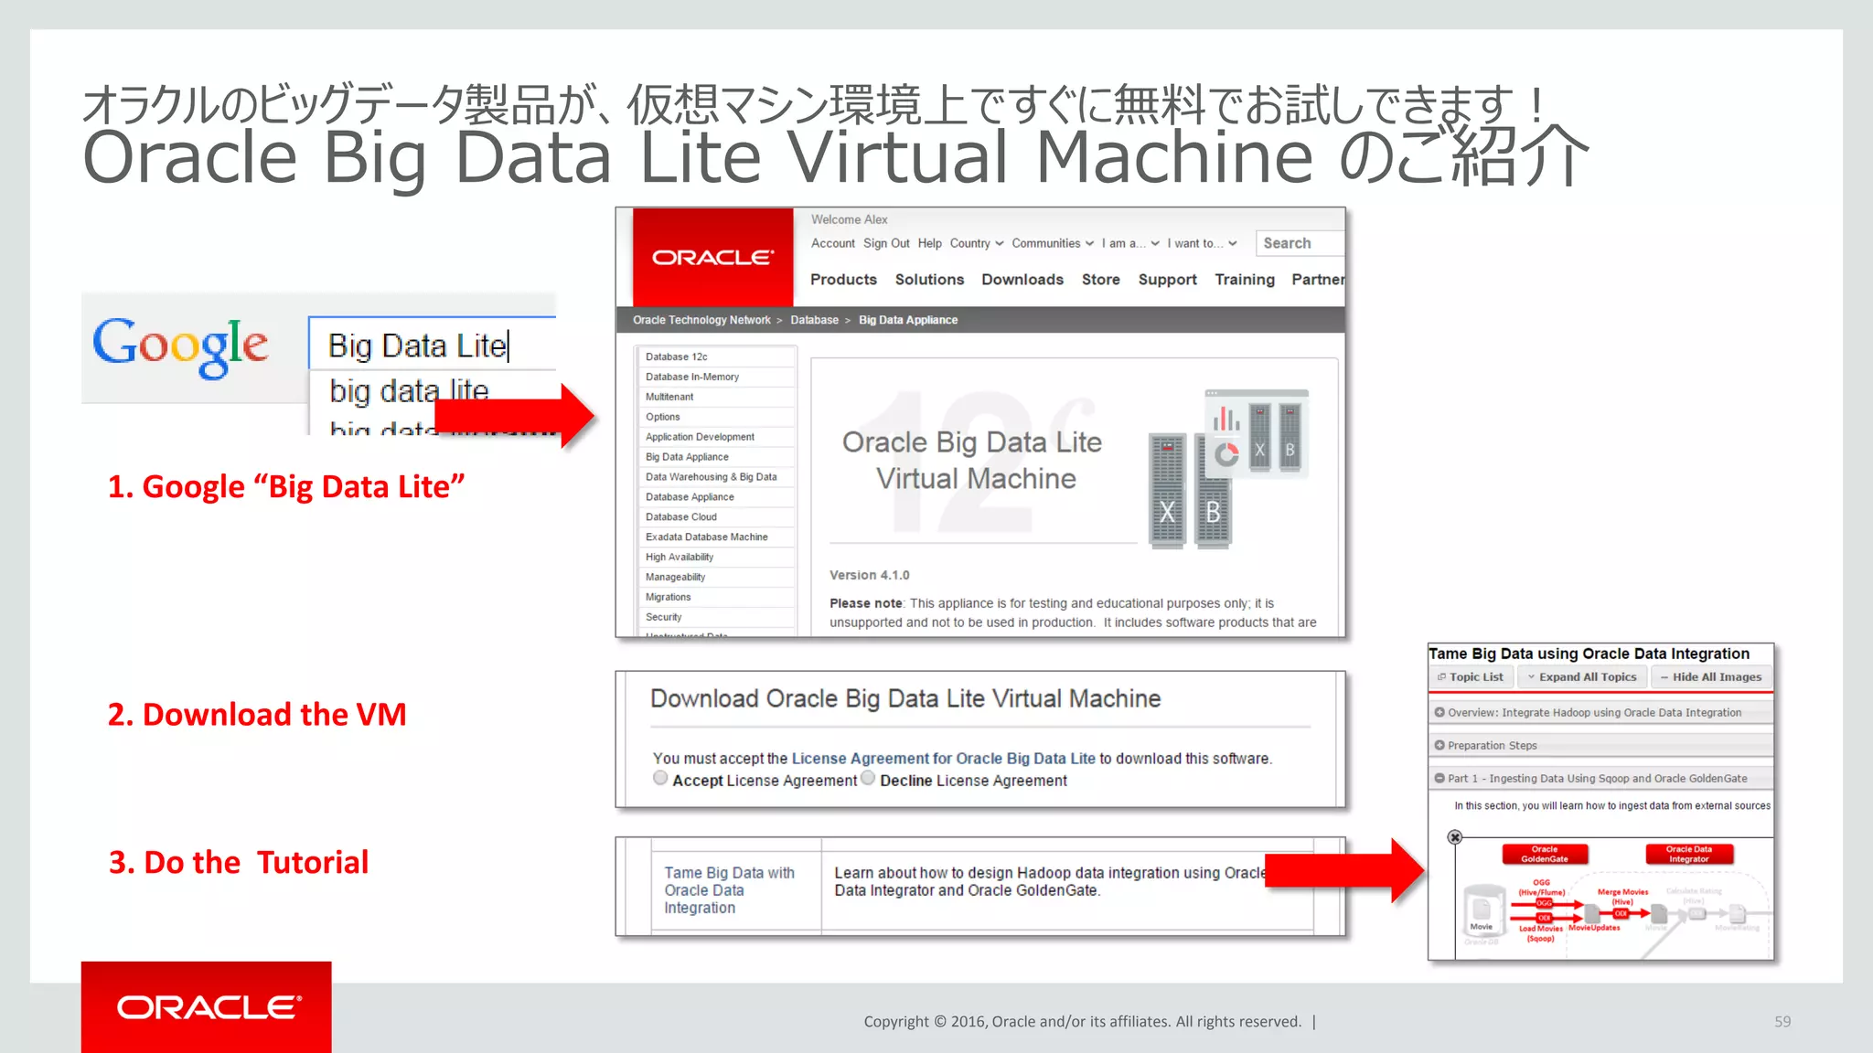Viewport: 1873px width, 1053px height.
Task: Click the Oracle logo on the website header
Action: click(712, 257)
